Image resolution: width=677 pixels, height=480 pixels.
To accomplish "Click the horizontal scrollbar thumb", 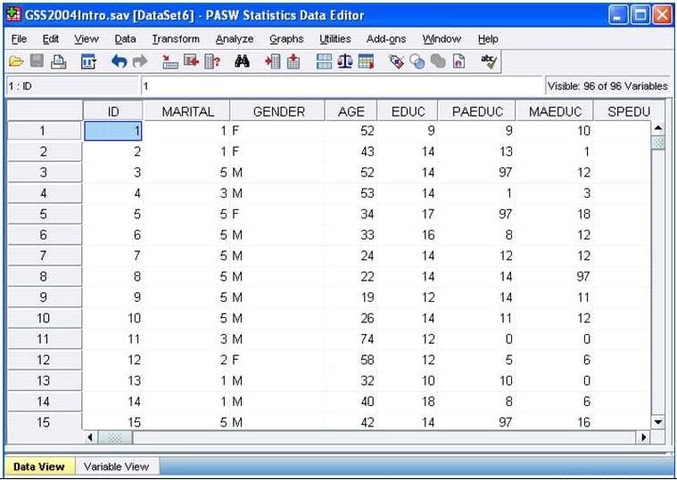I will click(x=115, y=437).
